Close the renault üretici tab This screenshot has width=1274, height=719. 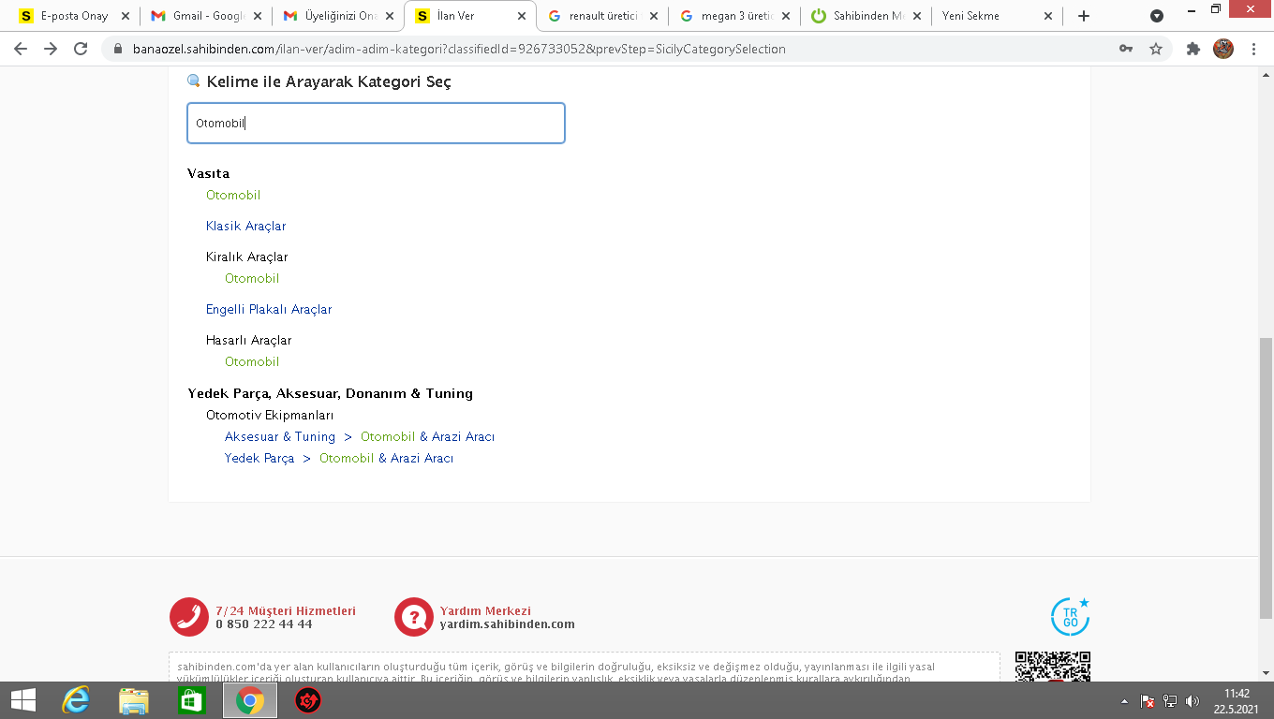653,16
